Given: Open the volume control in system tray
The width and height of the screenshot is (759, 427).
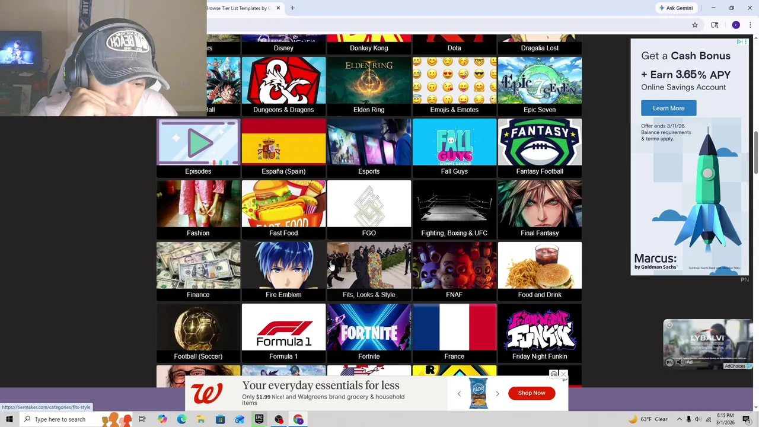Looking at the screenshot, I should [698, 419].
